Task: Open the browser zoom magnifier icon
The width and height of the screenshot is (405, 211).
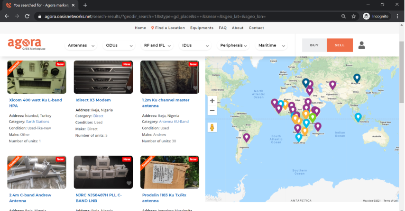Action: [343, 16]
